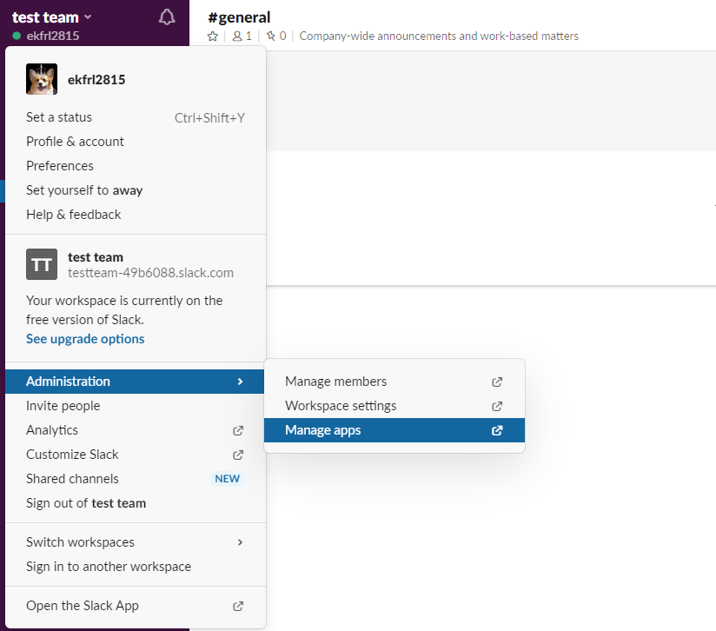Click external link icon beside Analytics
The height and width of the screenshot is (631, 716).
238,430
